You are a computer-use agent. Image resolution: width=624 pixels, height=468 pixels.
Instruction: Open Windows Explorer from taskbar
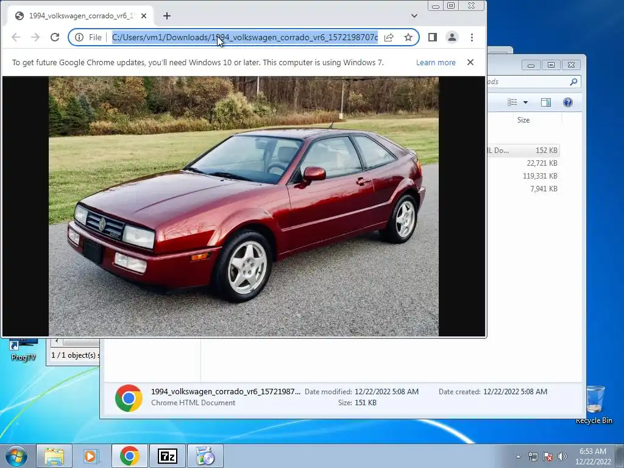tap(54, 456)
